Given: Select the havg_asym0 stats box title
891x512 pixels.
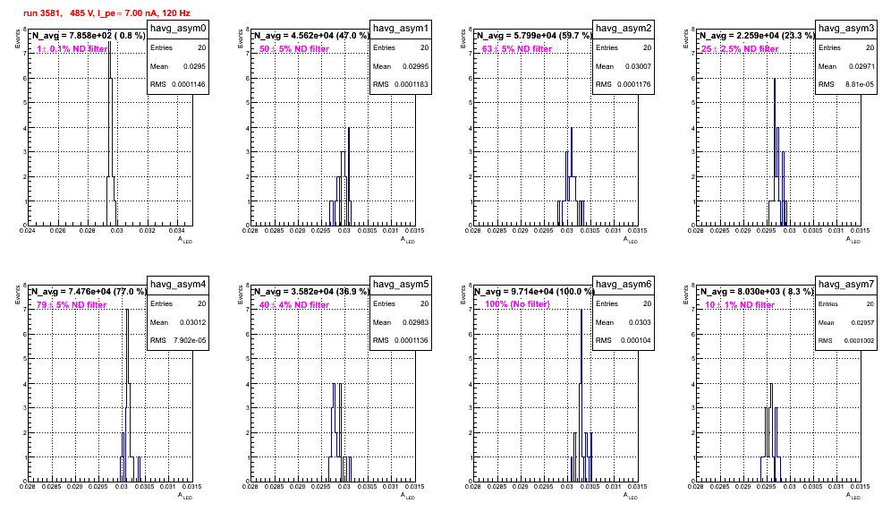Looking at the screenshot, I should click(178, 28).
